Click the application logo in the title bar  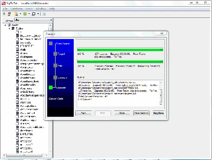tap(4, 3)
